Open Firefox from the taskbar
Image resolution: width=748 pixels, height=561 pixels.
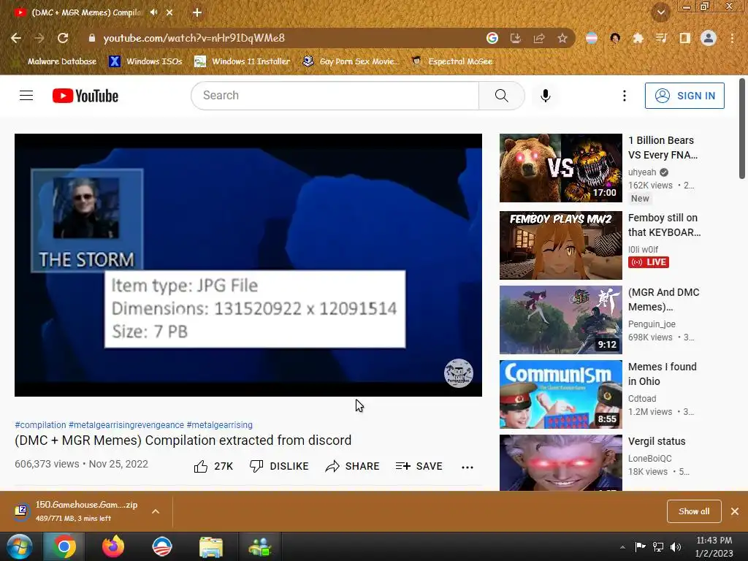(113, 546)
